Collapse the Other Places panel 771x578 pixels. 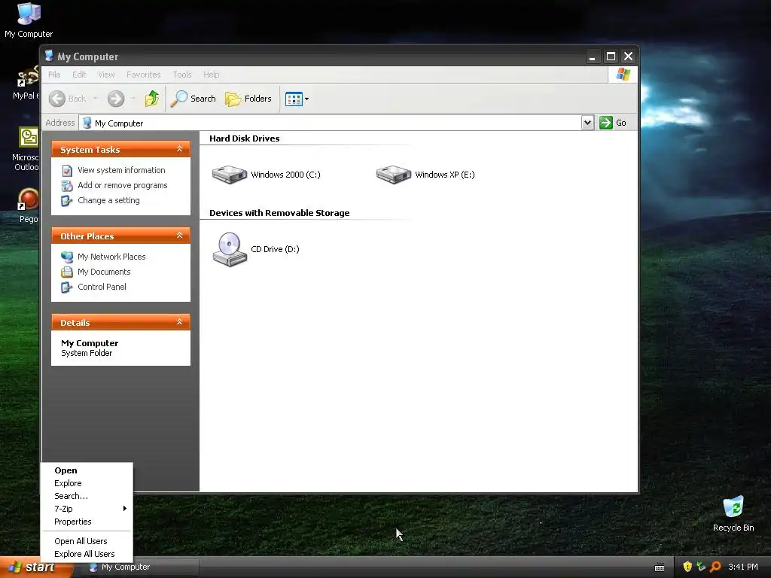179,236
